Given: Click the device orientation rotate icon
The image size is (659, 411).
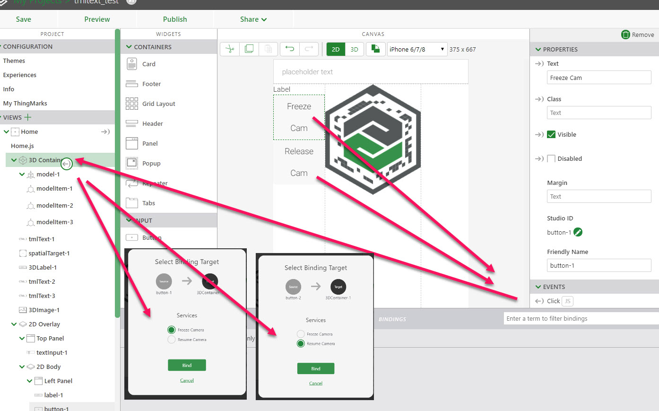Looking at the screenshot, I should coord(376,49).
